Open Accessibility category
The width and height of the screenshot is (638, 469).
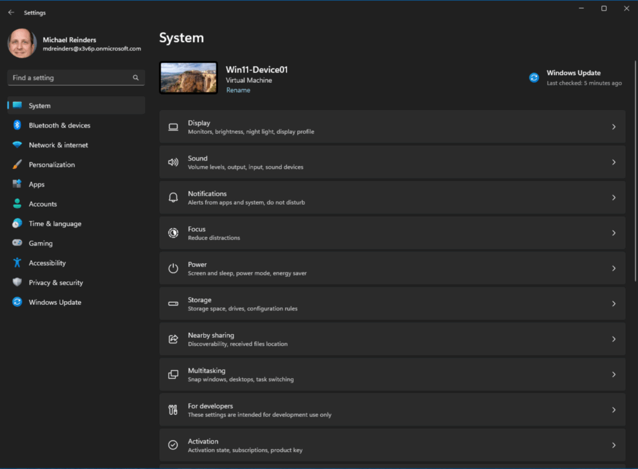coord(76,262)
